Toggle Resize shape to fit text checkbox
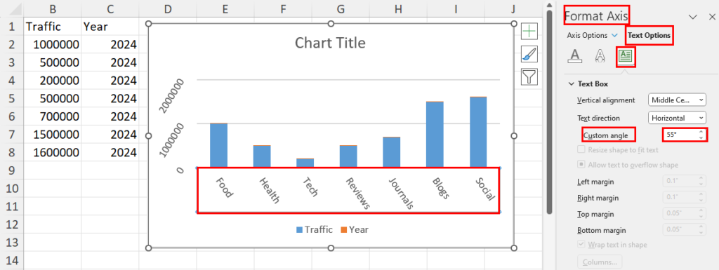This screenshot has width=719, height=270. click(581, 149)
